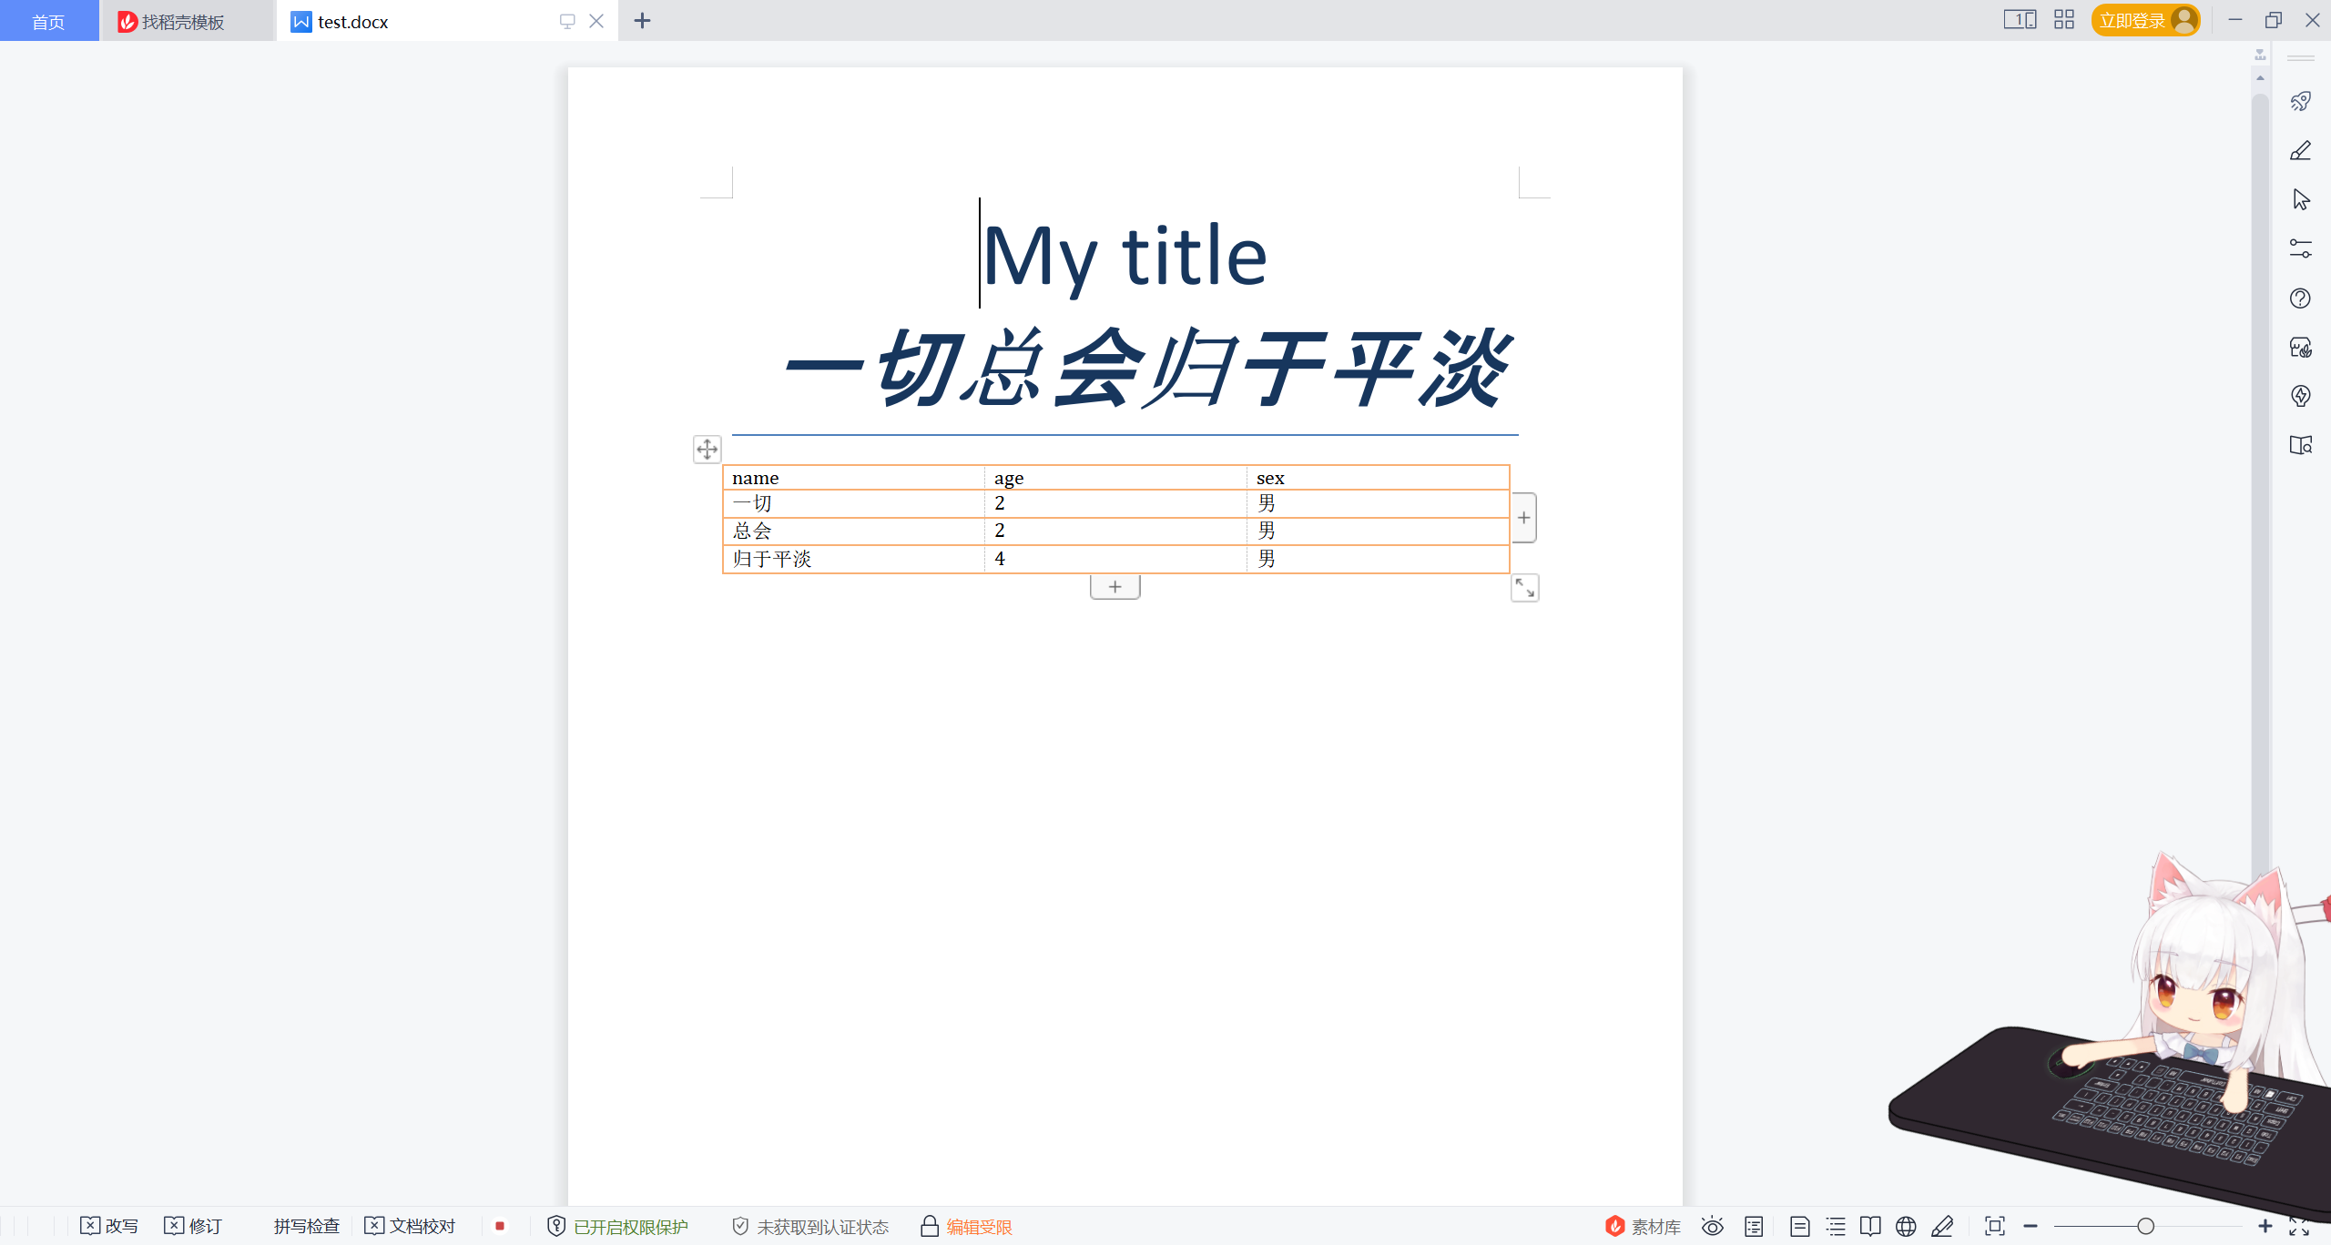Screen dimensions: 2331x1245
Task: Click the rocket icon in right sidebar
Action: 2300,101
